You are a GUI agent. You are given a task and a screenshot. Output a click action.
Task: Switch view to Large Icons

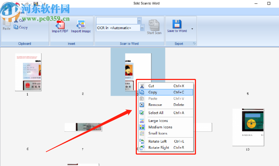166,121
